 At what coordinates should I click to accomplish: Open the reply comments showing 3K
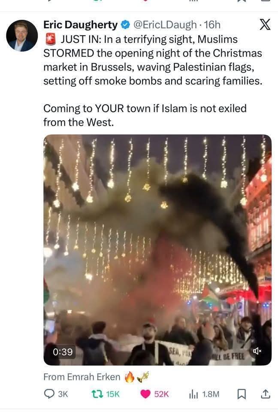pyautogui.click(x=56, y=394)
